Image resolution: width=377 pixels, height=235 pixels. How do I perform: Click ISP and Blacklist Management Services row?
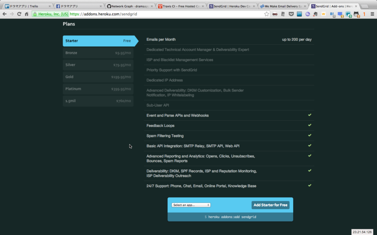pyautogui.click(x=229, y=60)
